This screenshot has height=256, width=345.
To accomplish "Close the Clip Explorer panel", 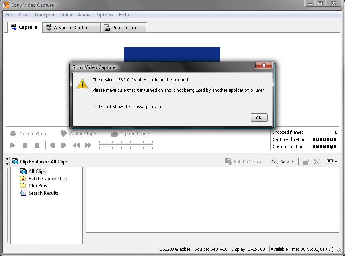I will click(x=7, y=159).
